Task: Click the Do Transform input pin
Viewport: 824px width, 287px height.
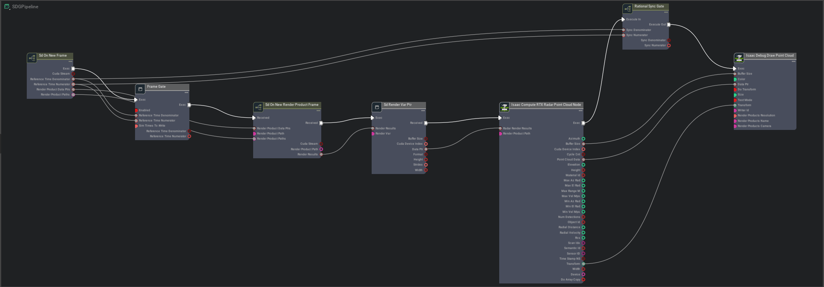Action: tap(735, 89)
